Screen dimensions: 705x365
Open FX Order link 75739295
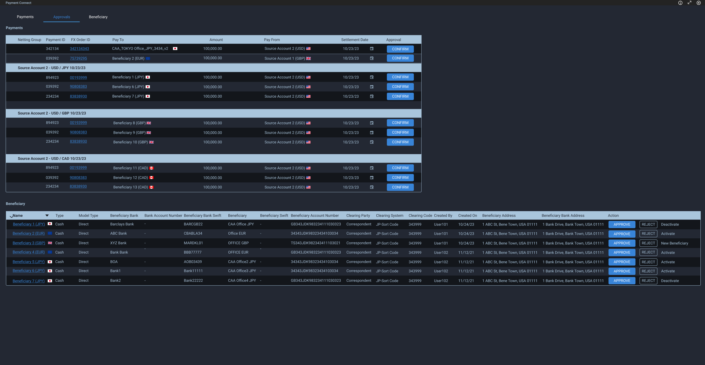pyautogui.click(x=78, y=58)
